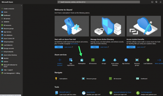Open Cloud Shell icon in top bar

[x=152, y=2]
